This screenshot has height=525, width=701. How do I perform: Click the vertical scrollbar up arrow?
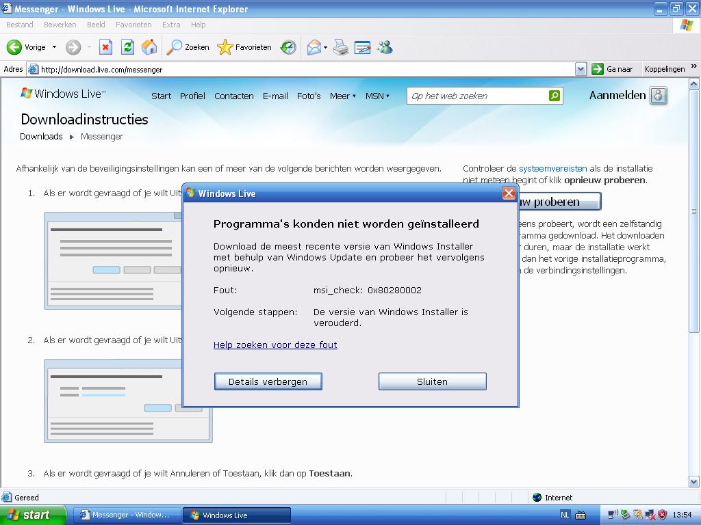pyautogui.click(x=694, y=83)
